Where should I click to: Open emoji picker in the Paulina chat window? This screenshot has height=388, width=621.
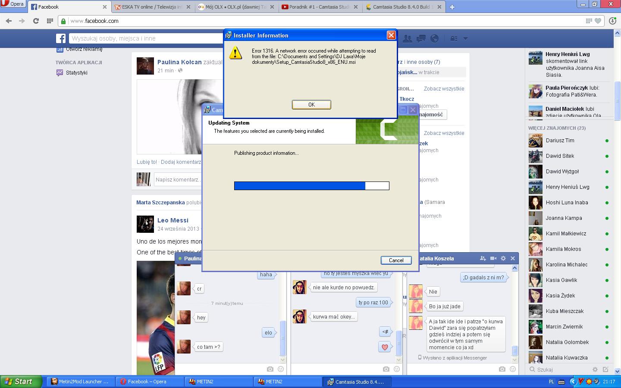(281, 369)
